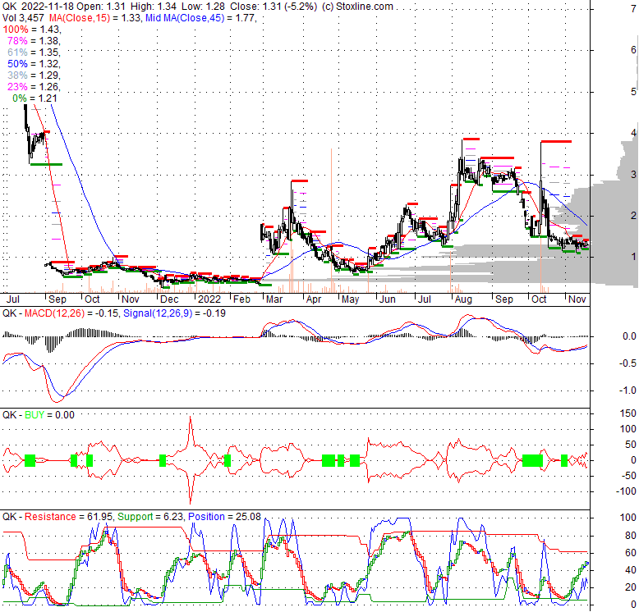Click the "Vol 3,457" volume readout

click(24, 18)
